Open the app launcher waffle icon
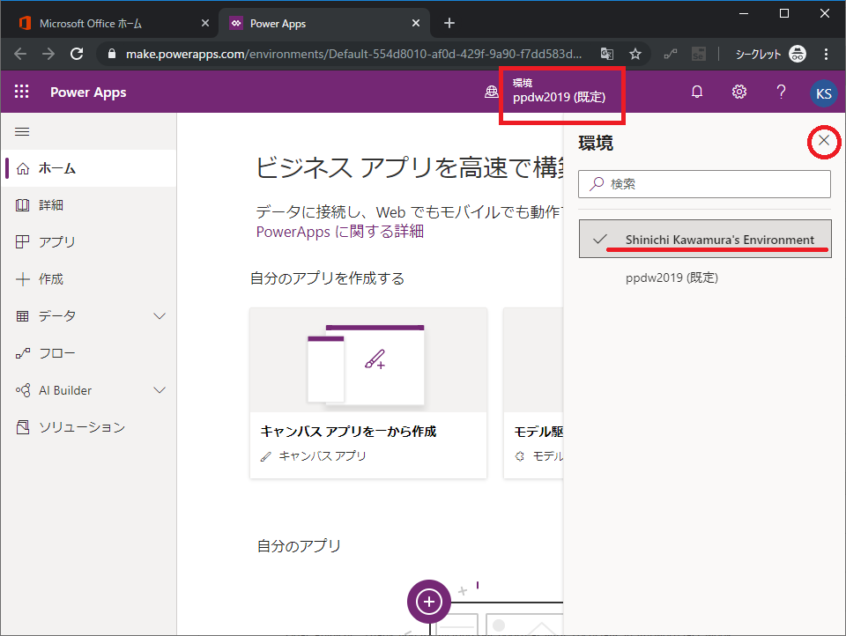Screen dimensions: 846x636 tap(21, 92)
